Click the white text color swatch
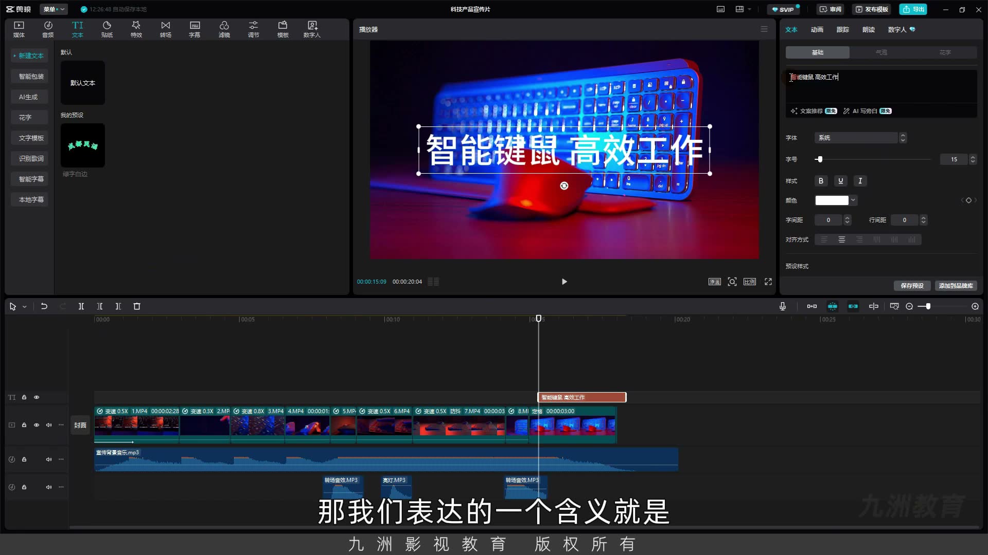The height and width of the screenshot is (555, 988). pos(832,200)
